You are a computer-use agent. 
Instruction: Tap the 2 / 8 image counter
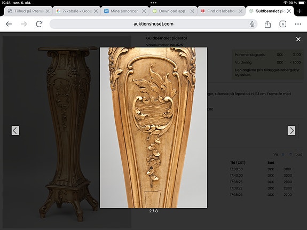[x=153, y=211]
